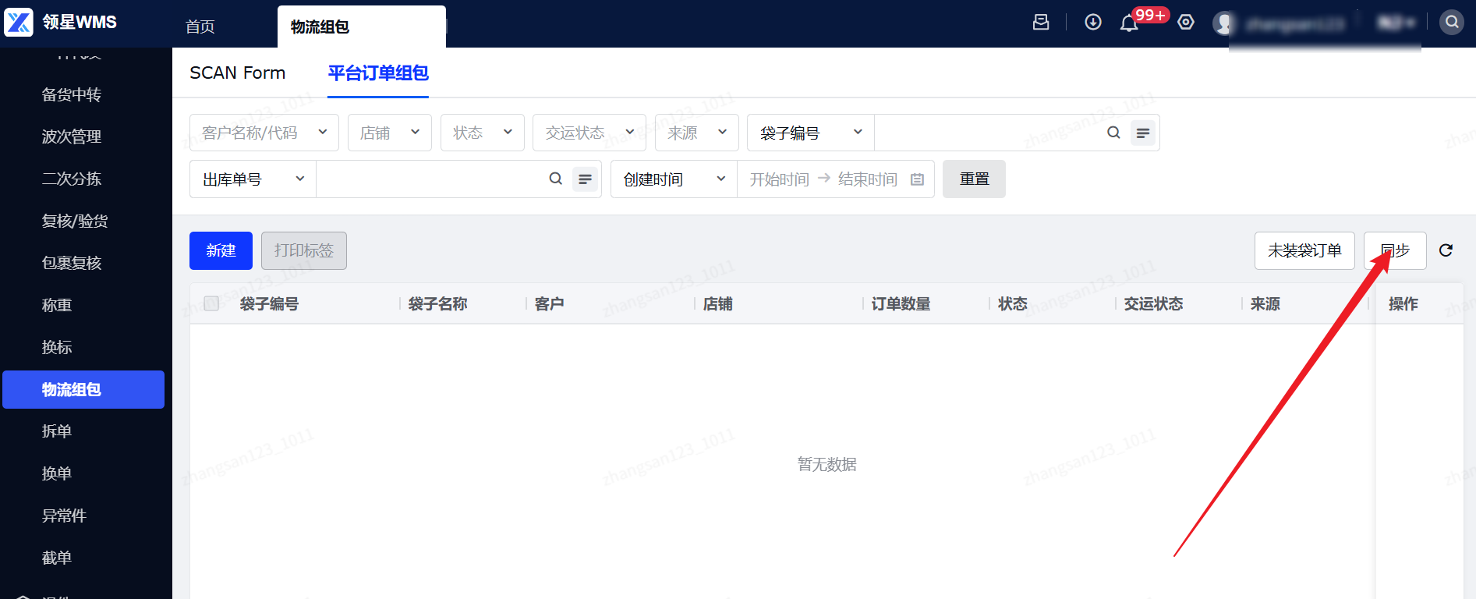Click the header search magnifier icon
Image resolution: width=1476 pixels, height=599 pixels.
[1452, 22]
